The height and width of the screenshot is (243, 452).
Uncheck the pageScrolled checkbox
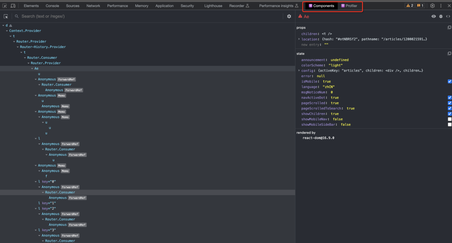[449, 103]
